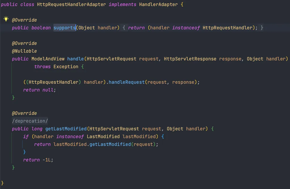Expand the folded supports method body

tap(124, 28)
